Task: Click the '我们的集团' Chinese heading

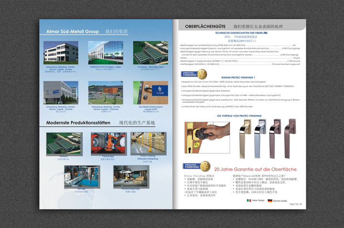Action: tap(116, 32)
